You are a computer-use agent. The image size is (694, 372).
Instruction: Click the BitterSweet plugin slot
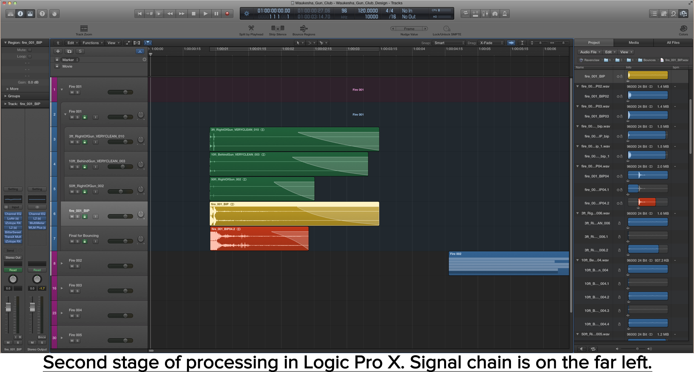(x=13, y=232)
